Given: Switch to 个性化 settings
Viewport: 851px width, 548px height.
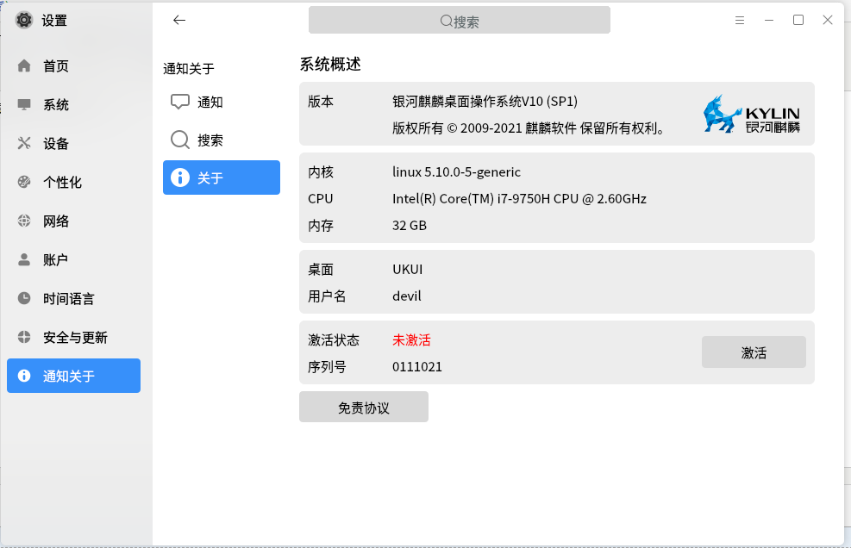Looking at the screenshot, I should [74, 183].
